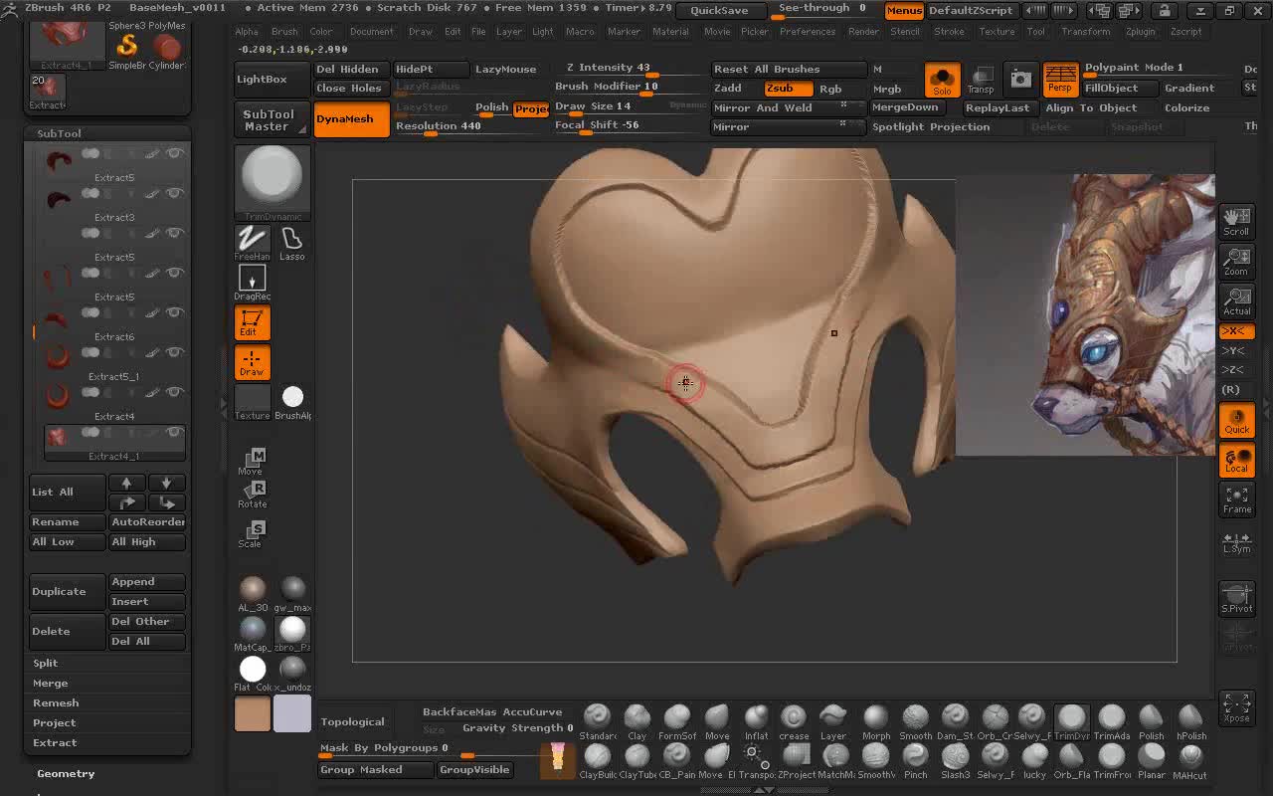Open the Tool menu
The image size is (1273, 796).
coord(1036,32)
